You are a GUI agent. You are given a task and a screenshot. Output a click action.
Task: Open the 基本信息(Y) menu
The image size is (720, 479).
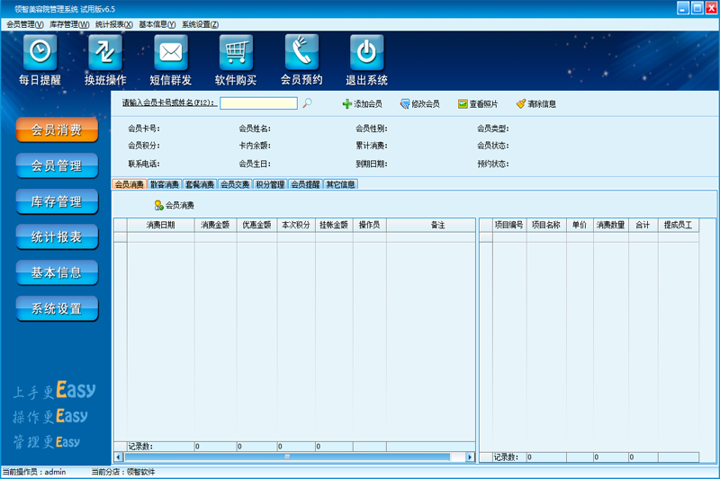pos(157,24)
